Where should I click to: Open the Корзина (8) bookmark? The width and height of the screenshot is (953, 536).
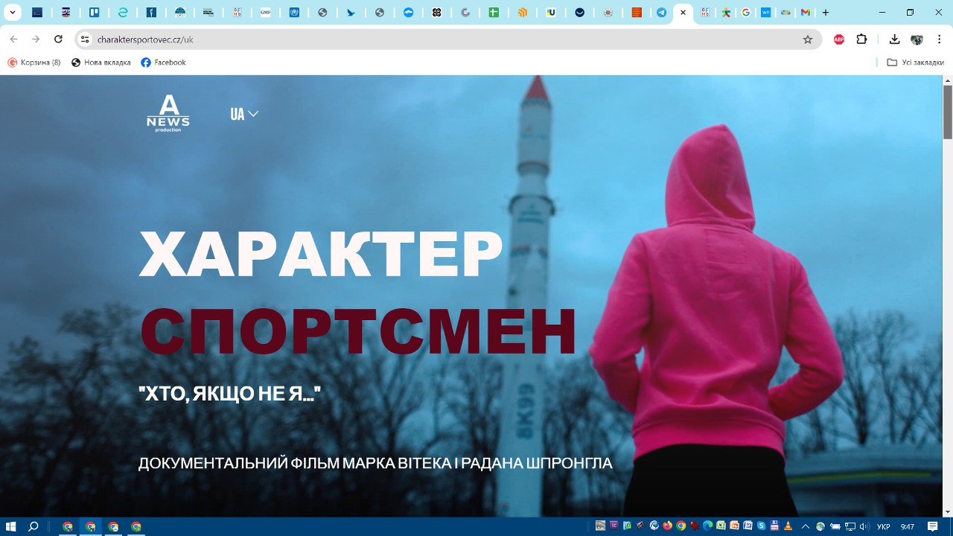[34, 63]
